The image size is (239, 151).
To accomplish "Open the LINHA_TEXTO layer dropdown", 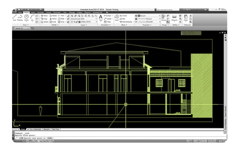I will tap(84, 22).
